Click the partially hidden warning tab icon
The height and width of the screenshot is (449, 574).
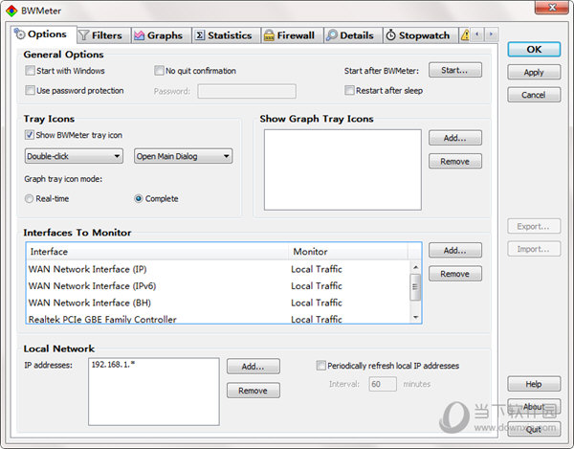coord(465,35)
